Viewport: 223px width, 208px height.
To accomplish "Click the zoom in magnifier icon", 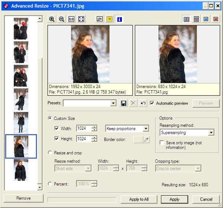I will point(52,19).
